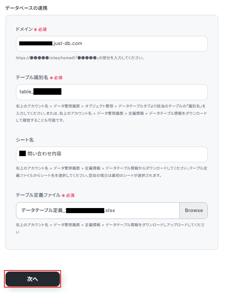
Task: Click the シート名 label
Action: [x=24, y=140]
